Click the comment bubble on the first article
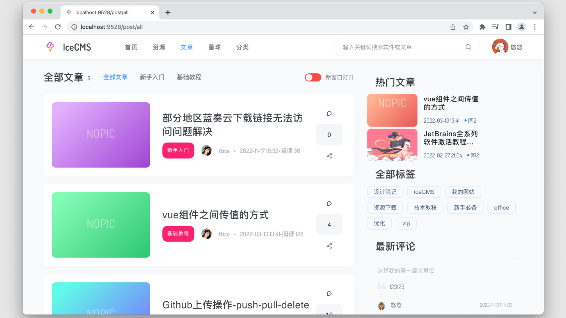Screen dimensions: 566x318 (329, 113)
